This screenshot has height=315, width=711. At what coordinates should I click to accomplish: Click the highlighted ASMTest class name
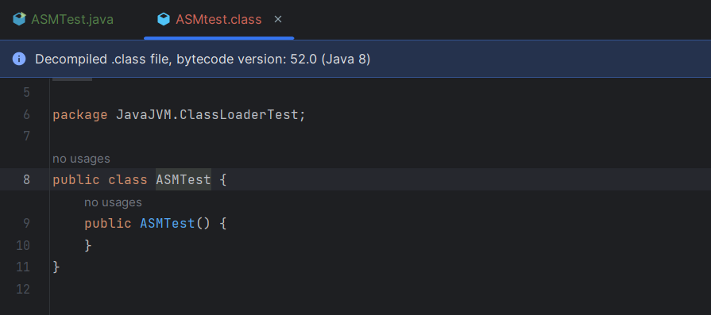tap(184, 179)
